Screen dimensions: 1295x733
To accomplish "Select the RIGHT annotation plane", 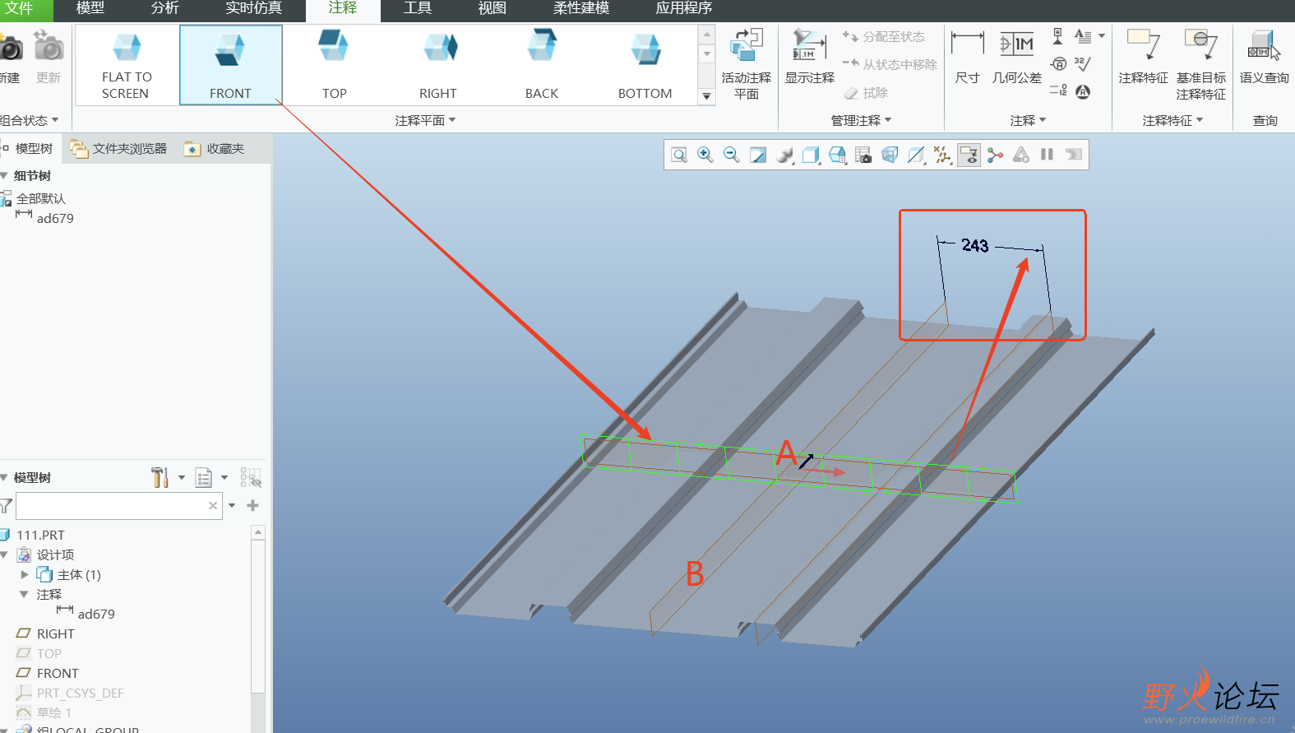I will coord(438,65).
